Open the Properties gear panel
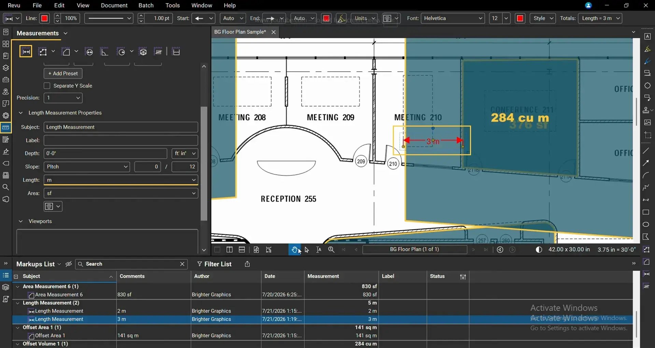Screen dimensions: 655x348 click(x=6, y=115)
